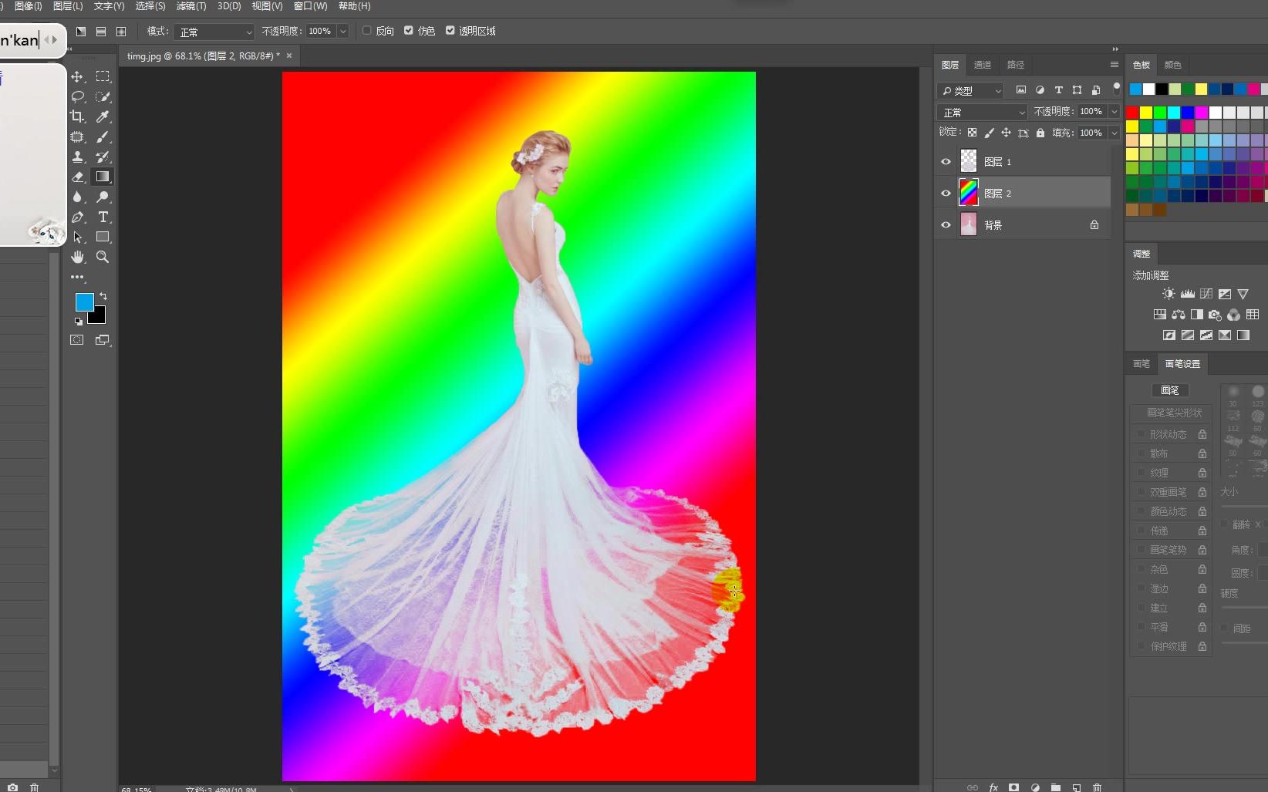Change screen mode button
Image resolution: width=1268 pixels, height=792 pixels.
coord(103,340)
